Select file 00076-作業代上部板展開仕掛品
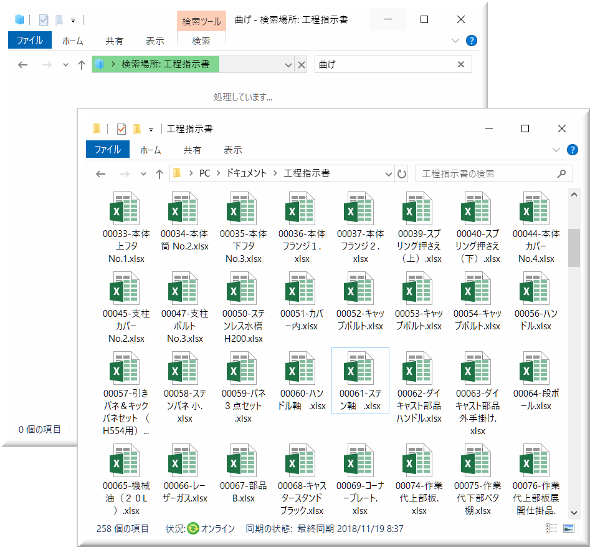The height and width of the screenshot is (547, 590). pos(536,480)
